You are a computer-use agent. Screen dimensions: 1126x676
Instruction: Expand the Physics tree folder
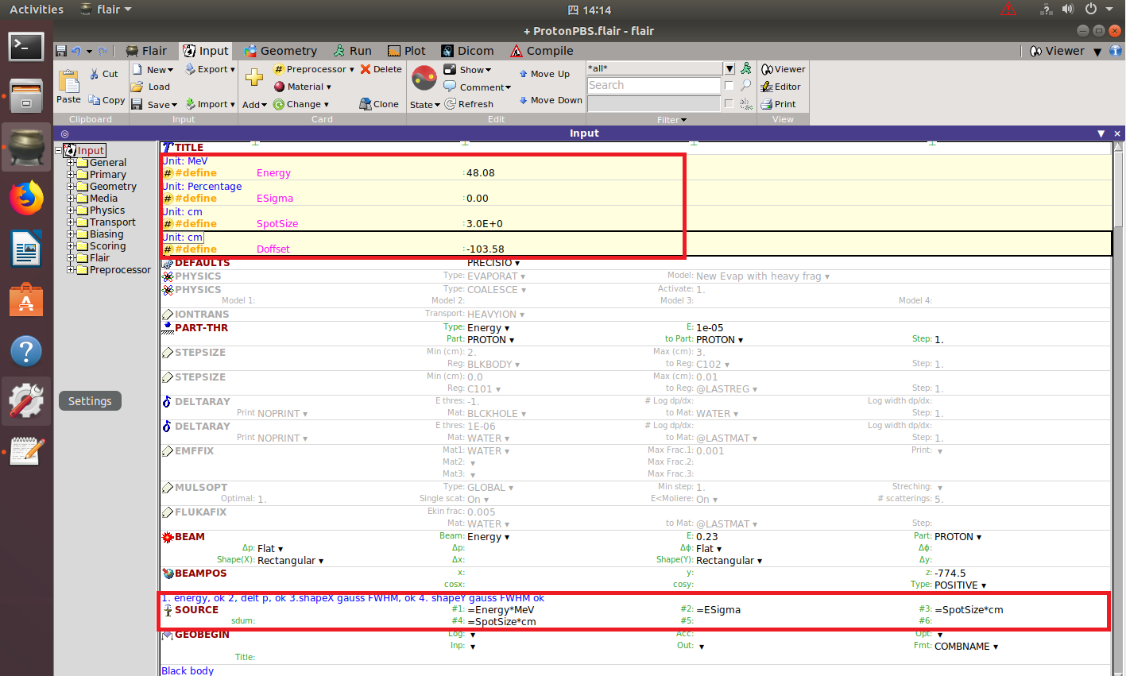click(x=72, y=211)
